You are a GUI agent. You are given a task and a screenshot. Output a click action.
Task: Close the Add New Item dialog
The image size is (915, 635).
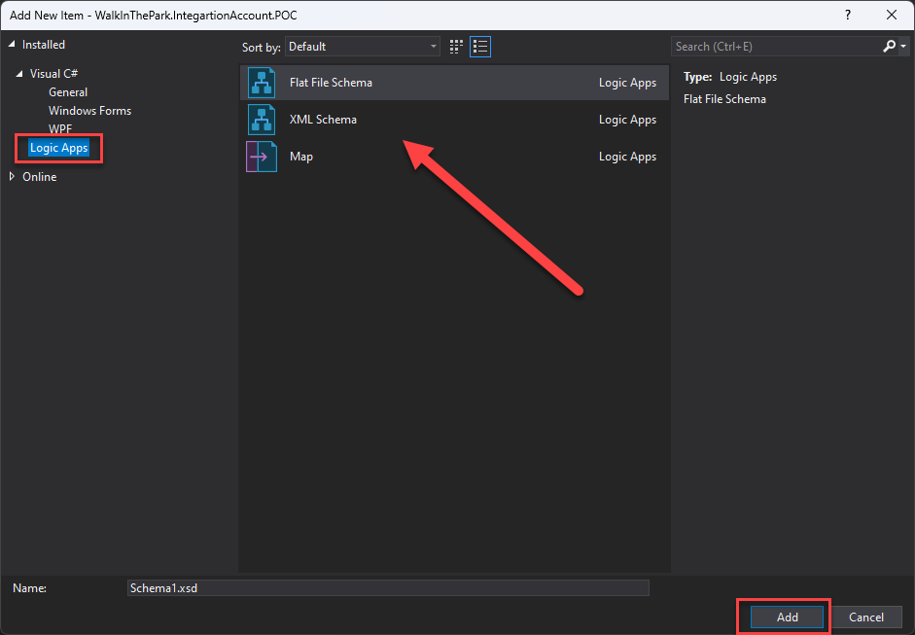point(892,16)
